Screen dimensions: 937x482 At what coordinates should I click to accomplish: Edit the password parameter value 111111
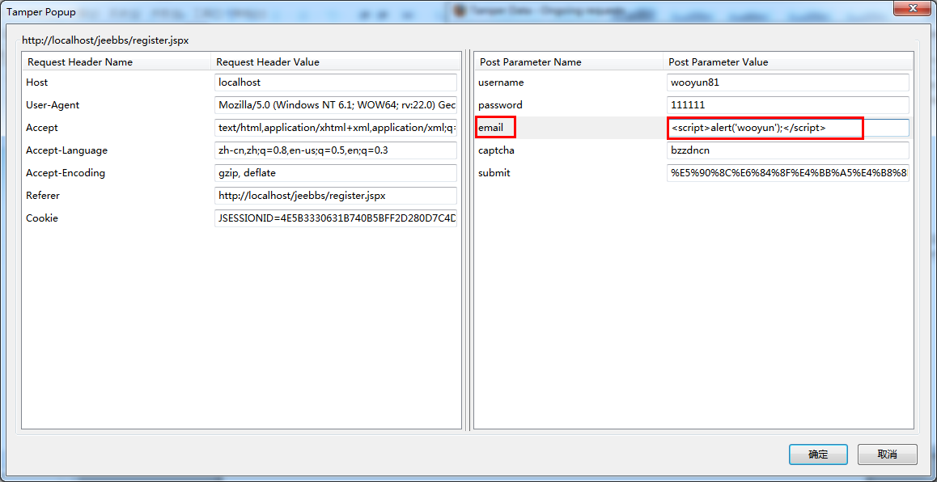(x=788, y=105)
